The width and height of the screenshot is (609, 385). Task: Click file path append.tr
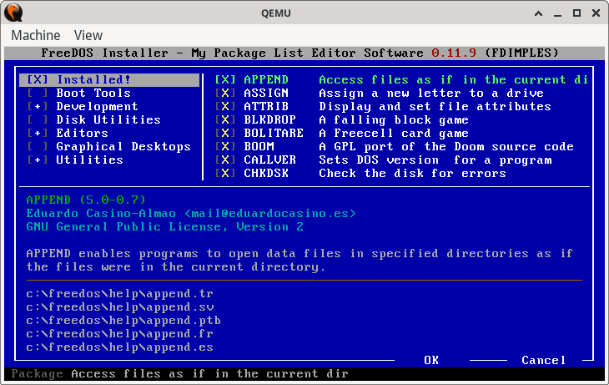coord(119,294)
